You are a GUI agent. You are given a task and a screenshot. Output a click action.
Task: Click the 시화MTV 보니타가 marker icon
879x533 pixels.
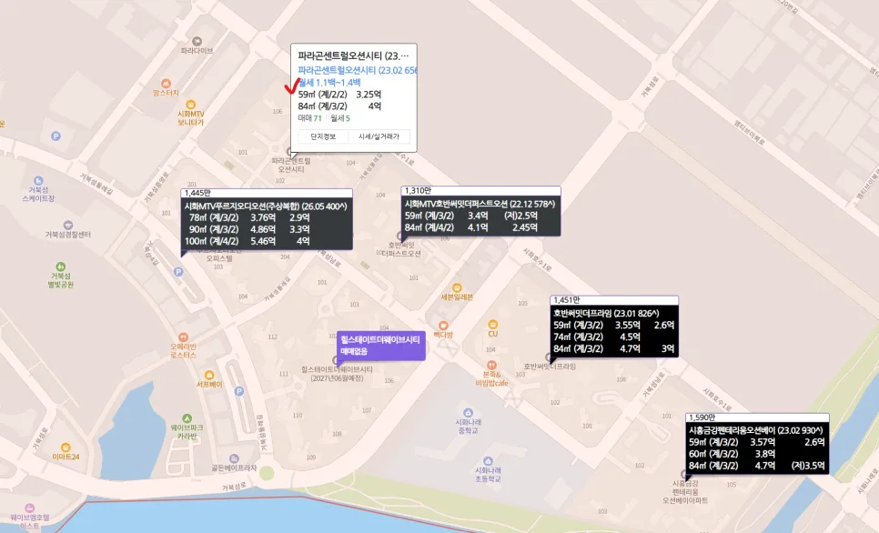pos(190,105)
